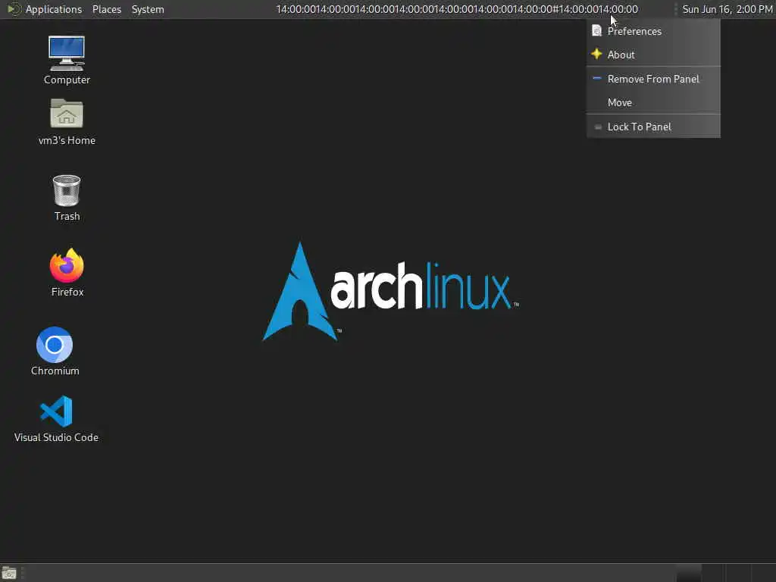
Task: Select the Move menu entry
Action: click(x=653, y=102)
